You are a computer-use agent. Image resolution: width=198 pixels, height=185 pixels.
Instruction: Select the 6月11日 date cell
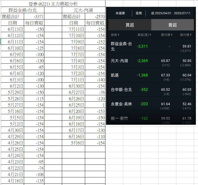coord(12,42)
